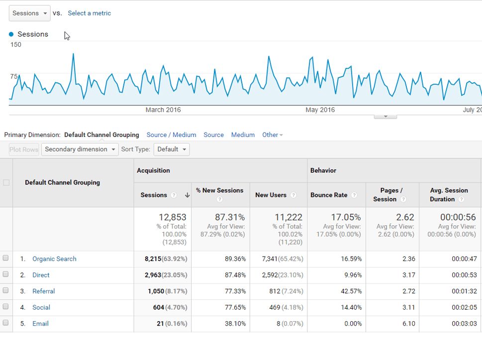The height and width of the screenshot is (342, 482).
Task: Check the Referral row checkbox
Action: point(5,290)
